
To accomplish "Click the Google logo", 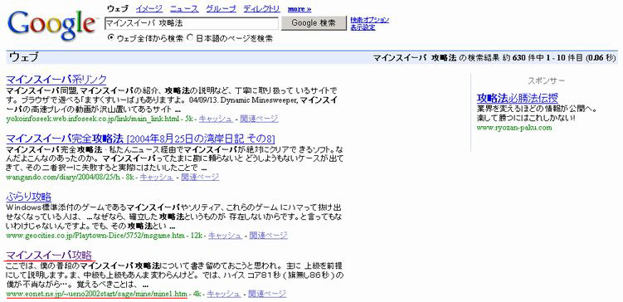I will coord(51,25).
